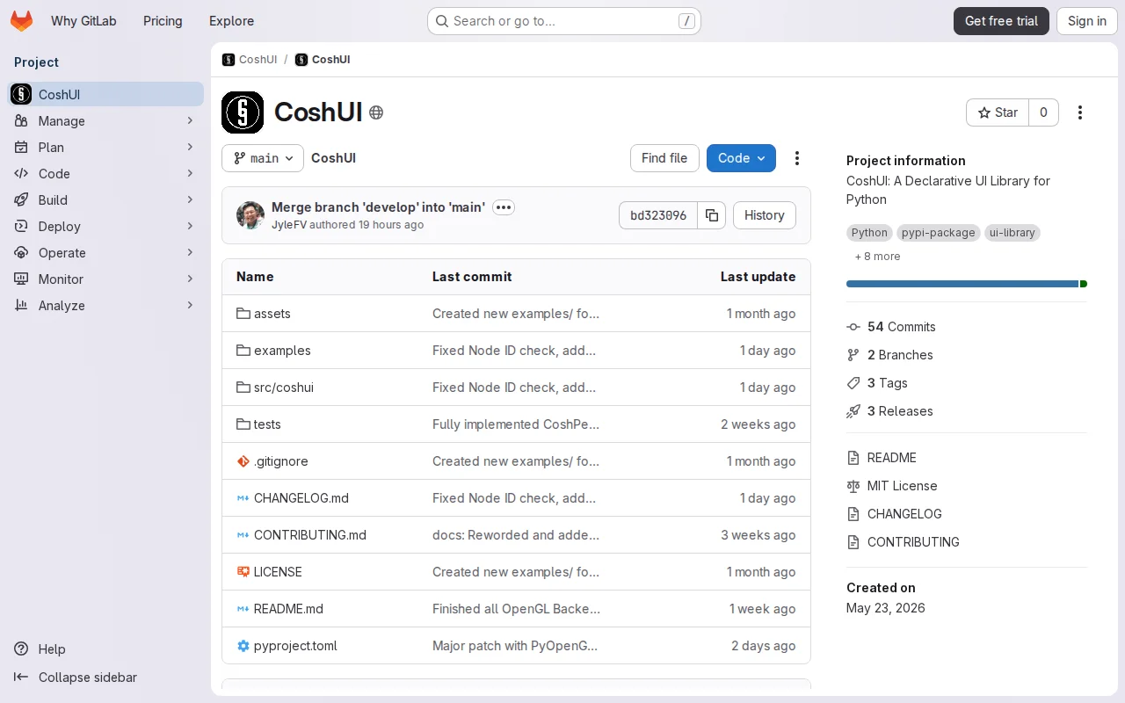Viewport: 1125px width, 703px height.
Task: Click the star count 0 button
Action: [x=1043, y=112]
